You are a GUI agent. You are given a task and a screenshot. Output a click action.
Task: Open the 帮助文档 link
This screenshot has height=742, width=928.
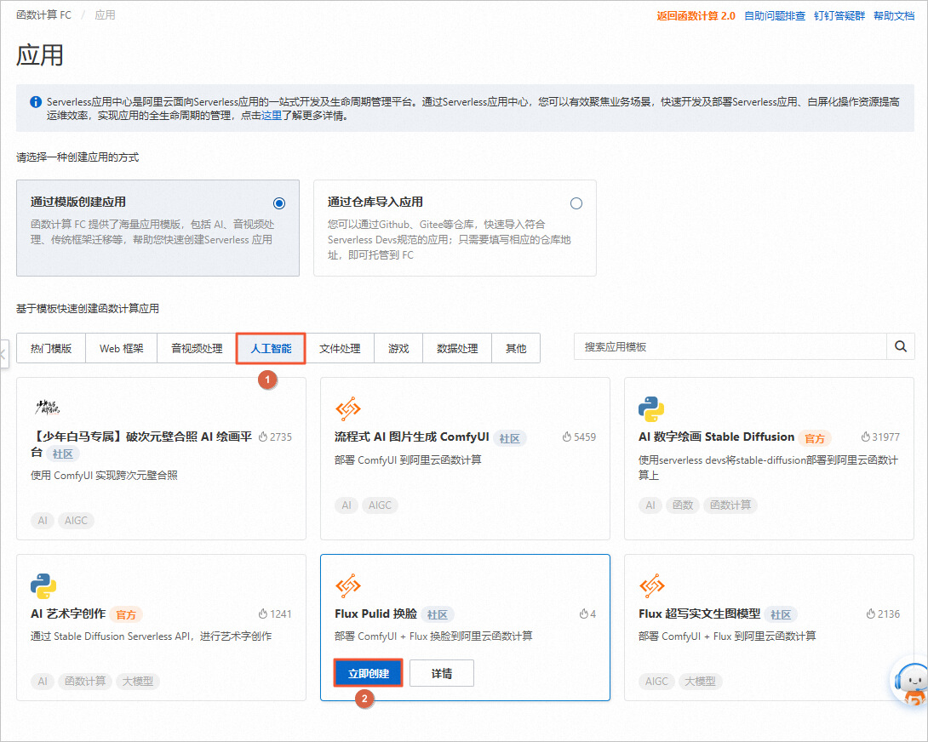pos(894,16)
